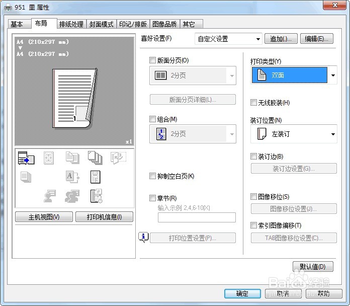This screenshot has height=306, width=350.
Task: Click the two-panel icon in 版面分页 dropdown
Action: click(x=161, y=75)
